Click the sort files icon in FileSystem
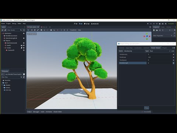The width and height of the screenshot is (177, 133). click(24, 77)
